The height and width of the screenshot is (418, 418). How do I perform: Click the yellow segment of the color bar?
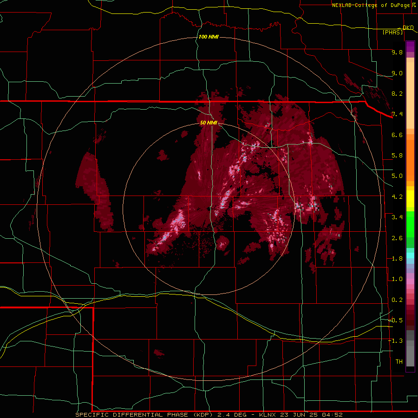click(410, 199)
